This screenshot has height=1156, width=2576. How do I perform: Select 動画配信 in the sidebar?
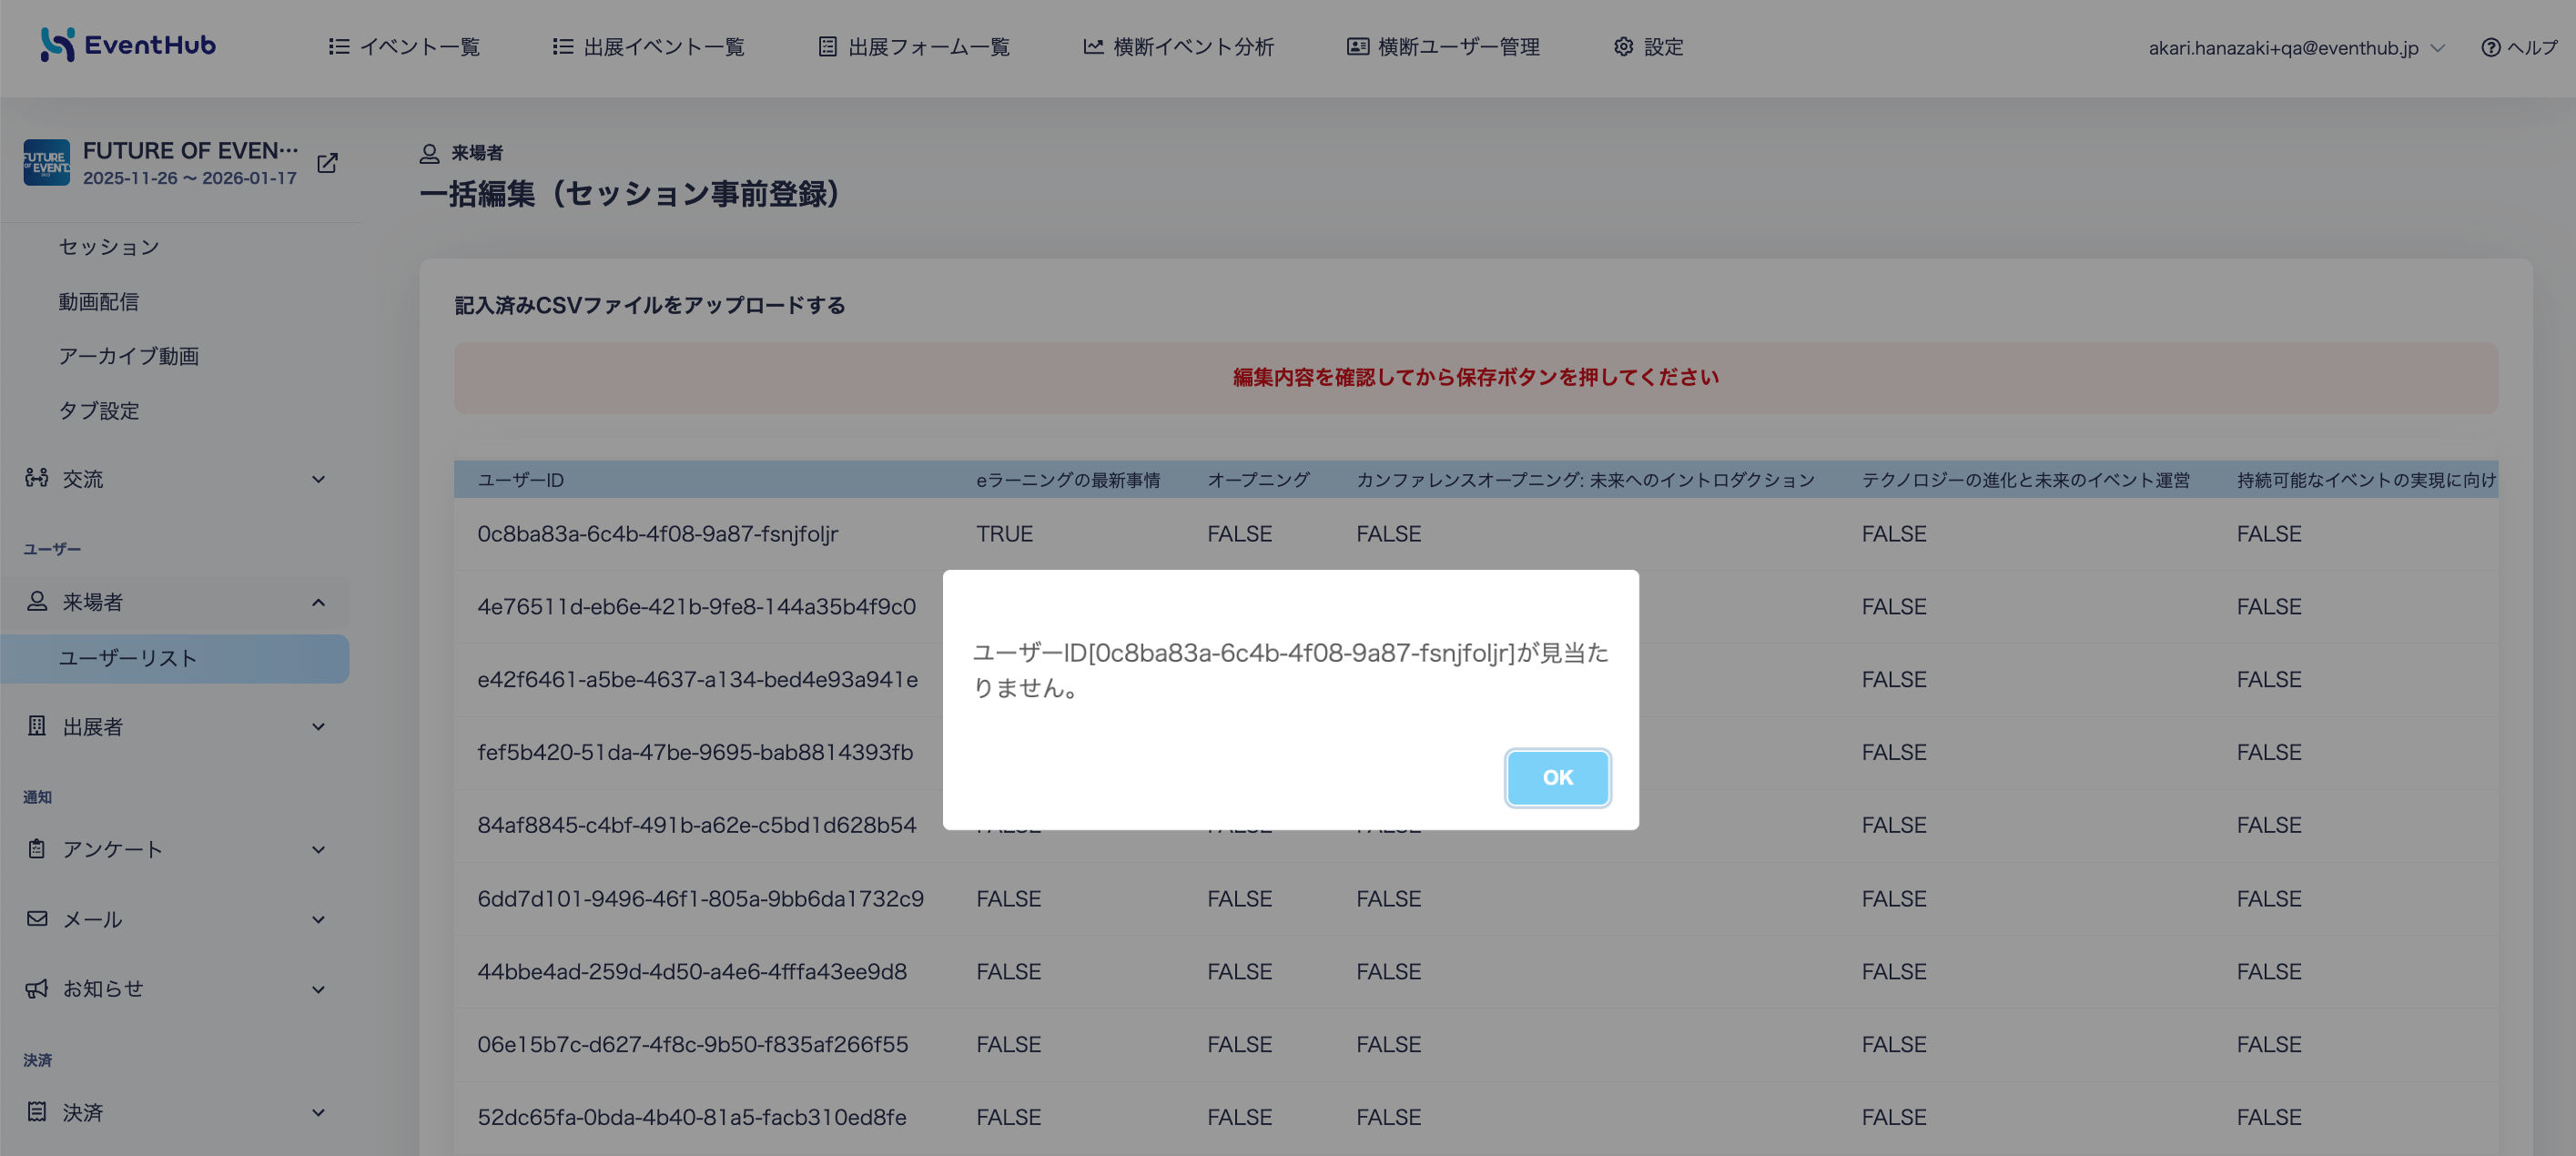click(99, 302)
